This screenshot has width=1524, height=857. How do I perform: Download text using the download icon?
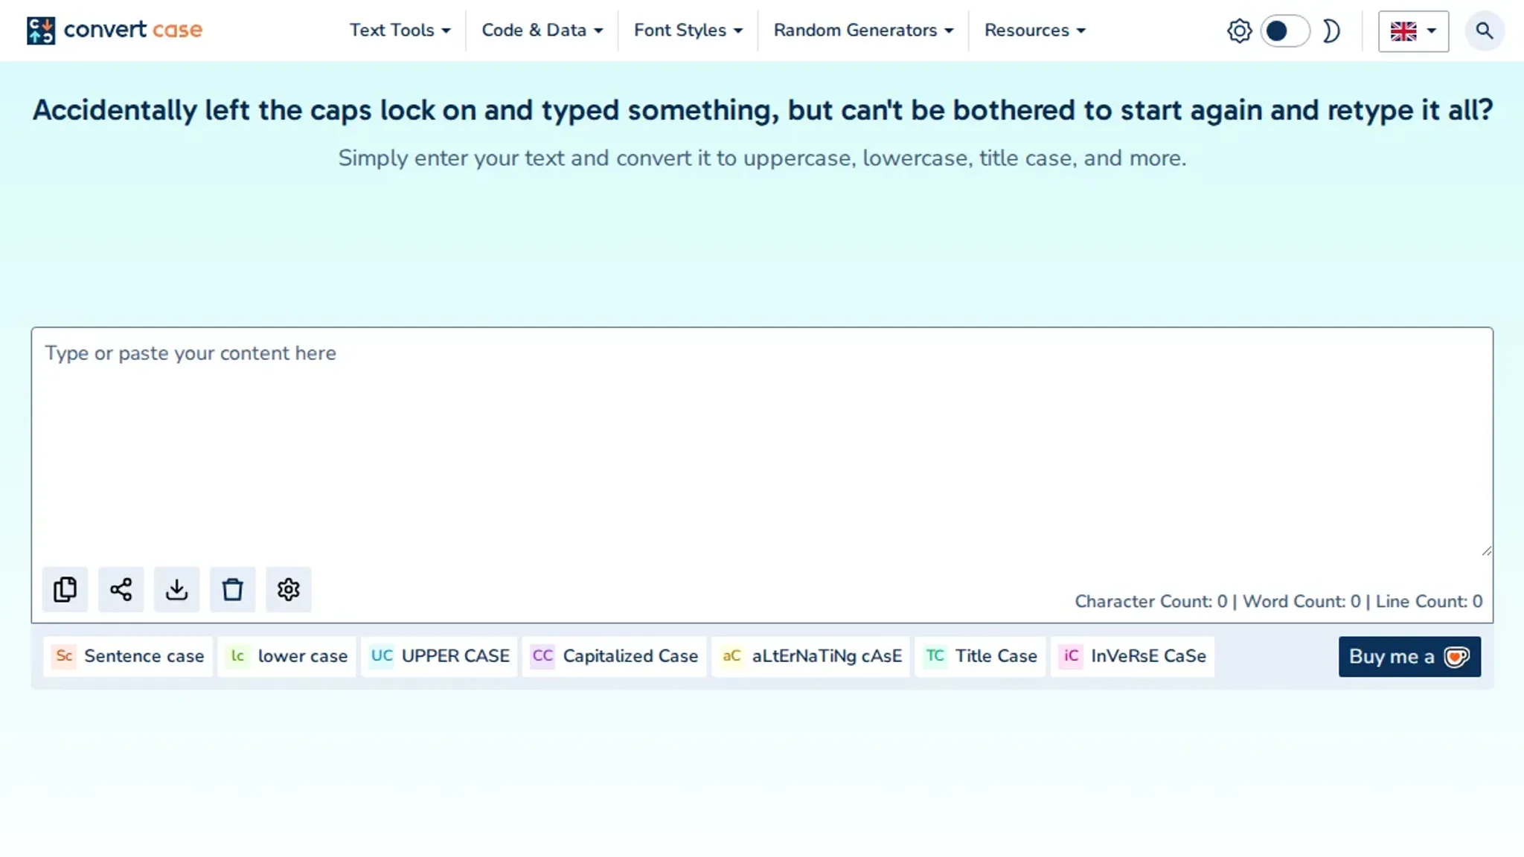(176, 589)
